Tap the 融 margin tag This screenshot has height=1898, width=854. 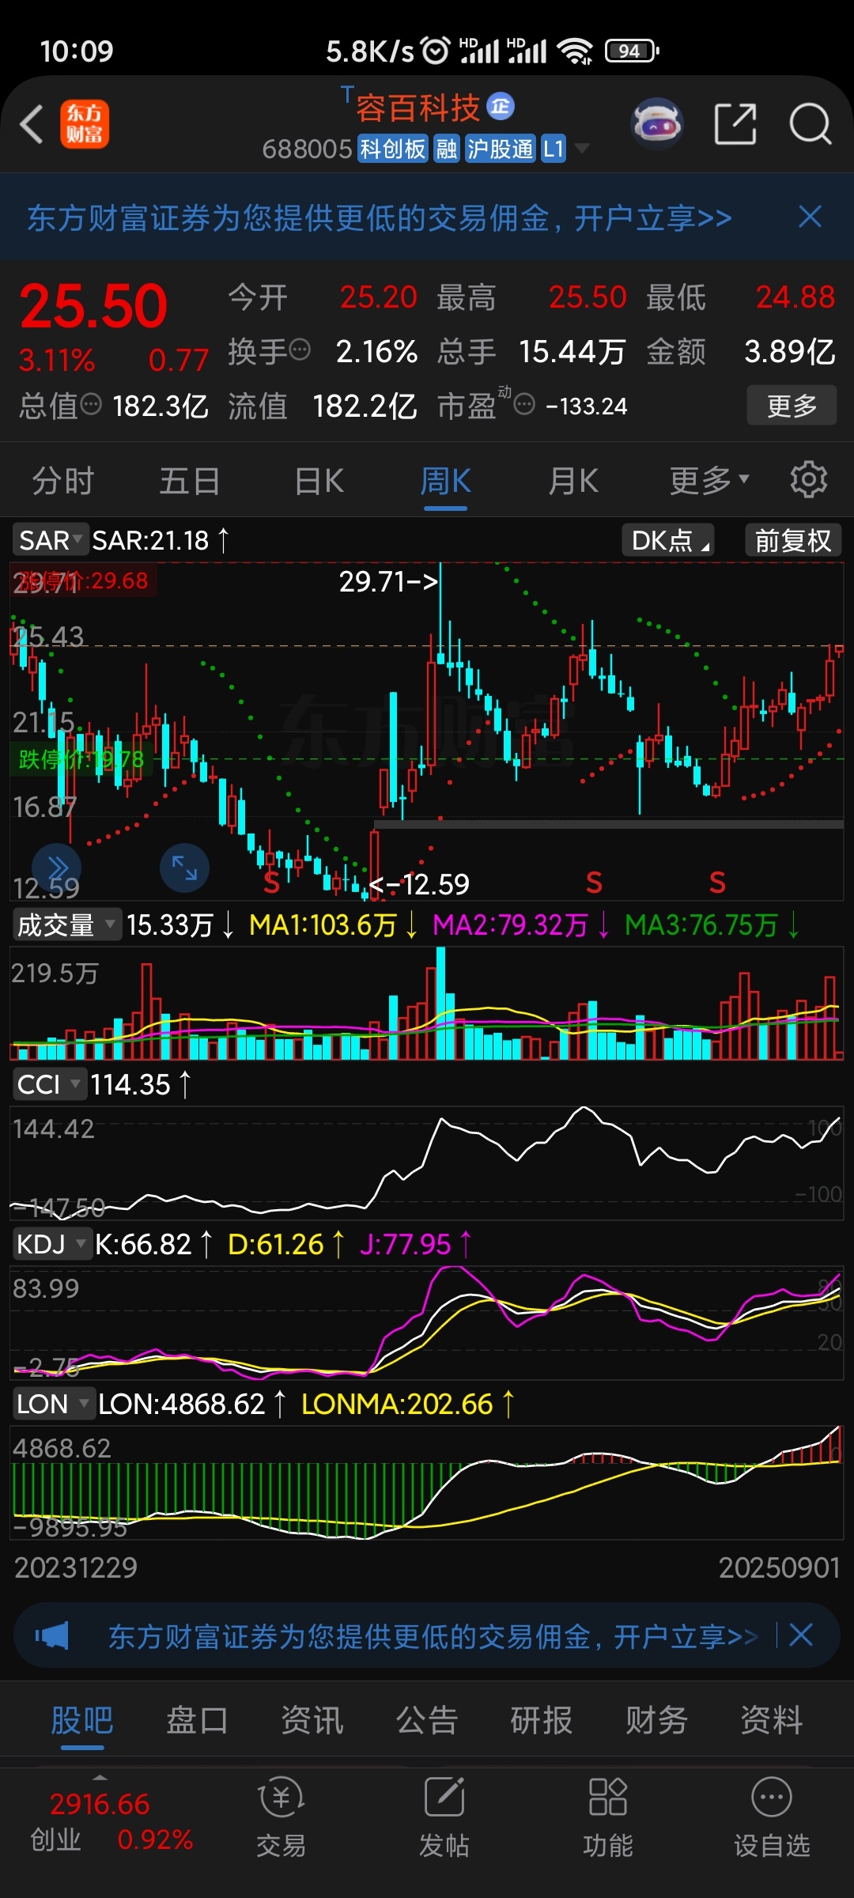(447, 149)
